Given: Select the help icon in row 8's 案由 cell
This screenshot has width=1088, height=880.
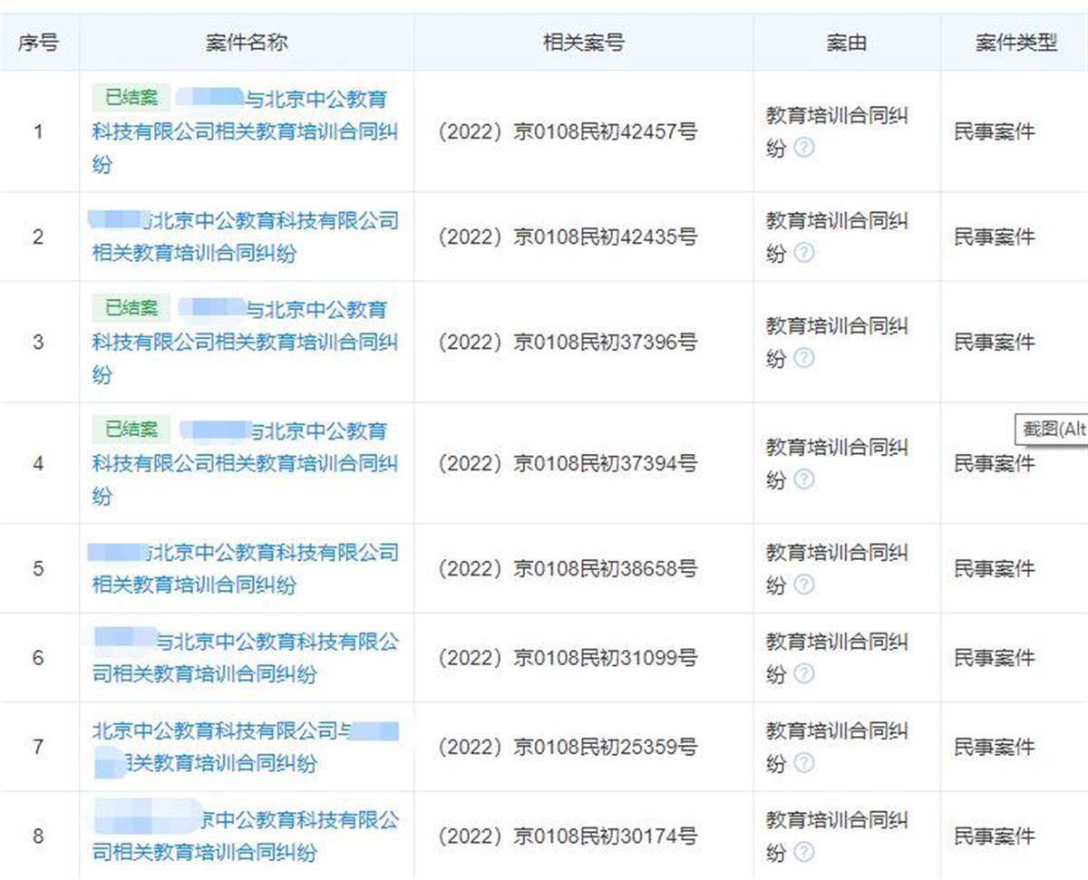Looking at the screenshot, I should [x=803, y=852].
